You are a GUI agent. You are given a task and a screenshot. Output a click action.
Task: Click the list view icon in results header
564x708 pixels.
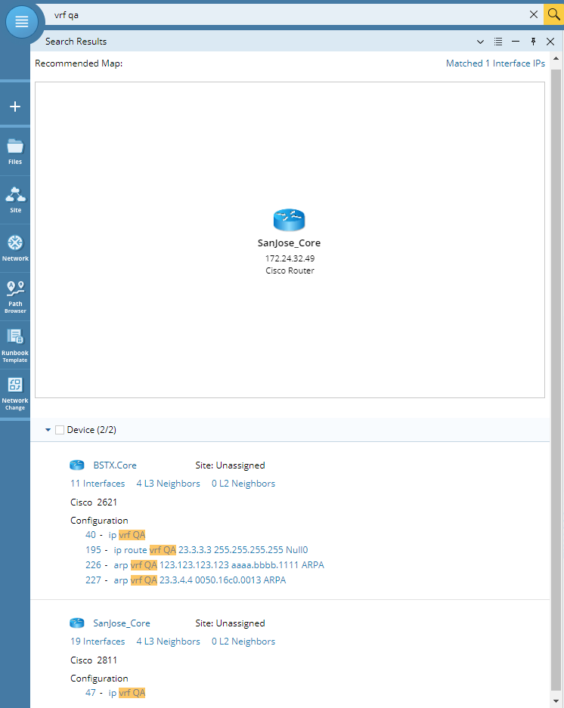tap(498, 42)
